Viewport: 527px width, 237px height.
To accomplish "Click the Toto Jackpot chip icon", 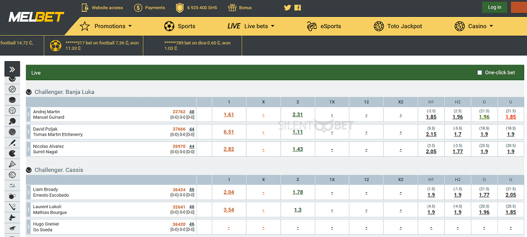I will (x=379, y=26).
